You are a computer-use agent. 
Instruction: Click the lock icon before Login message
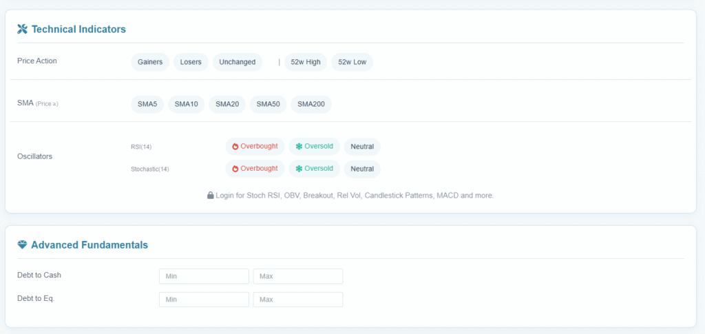[210, 196]
